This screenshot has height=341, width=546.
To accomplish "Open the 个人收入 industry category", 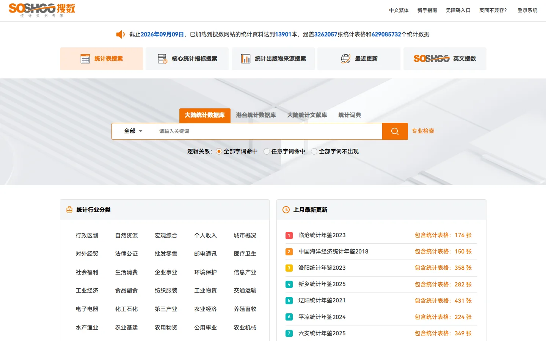I will pyautogui.click(x=206, y=236).
